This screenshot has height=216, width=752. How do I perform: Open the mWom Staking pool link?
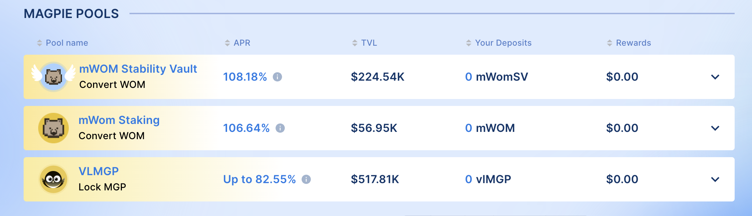pyautogui.click(x=119, y=120)
